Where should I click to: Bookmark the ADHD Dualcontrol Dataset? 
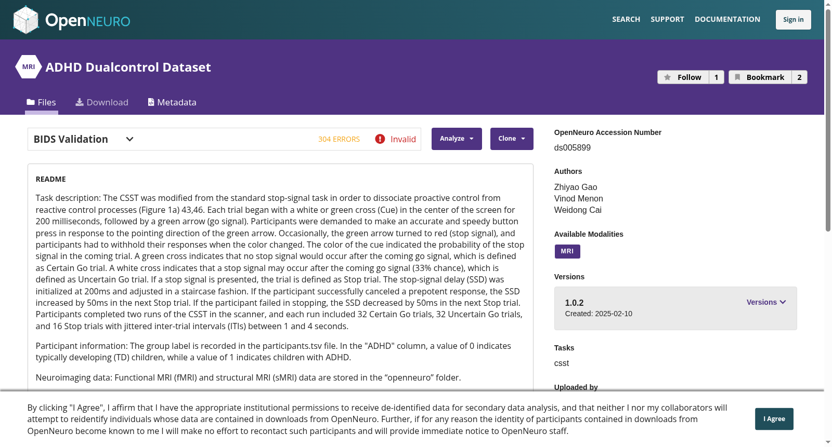(x=760, y=77)
